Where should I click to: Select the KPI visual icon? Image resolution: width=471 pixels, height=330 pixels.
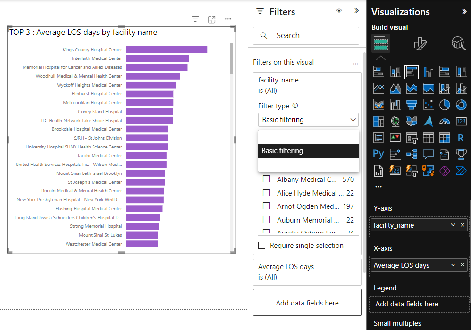pos(395,138)
